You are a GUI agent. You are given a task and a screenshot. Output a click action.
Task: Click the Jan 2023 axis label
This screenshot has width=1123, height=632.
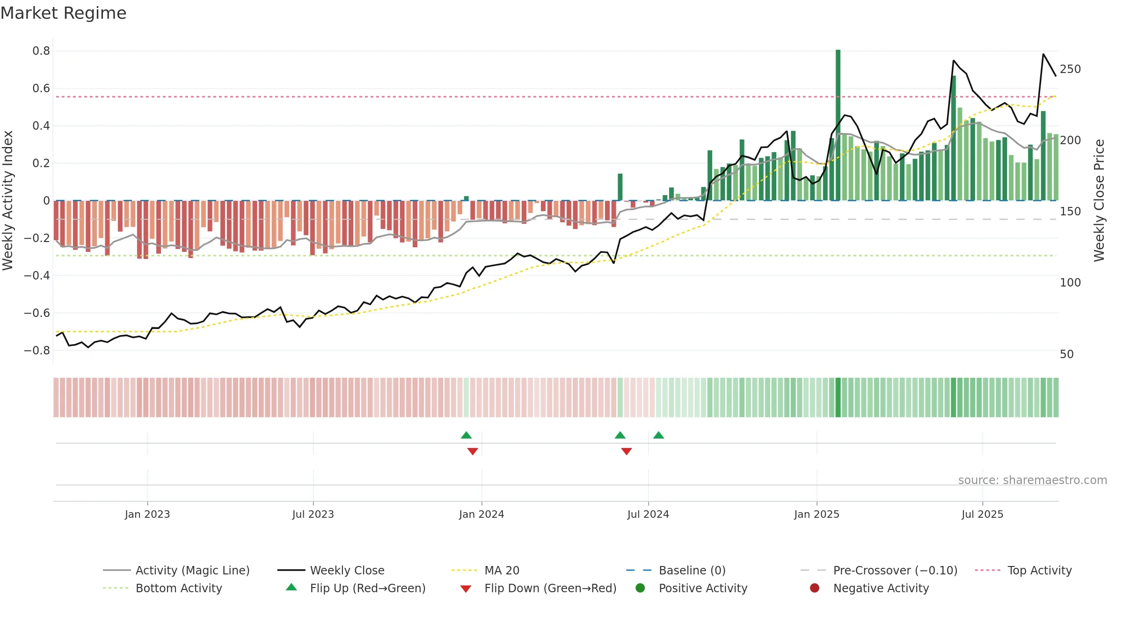tap(147, 514)
